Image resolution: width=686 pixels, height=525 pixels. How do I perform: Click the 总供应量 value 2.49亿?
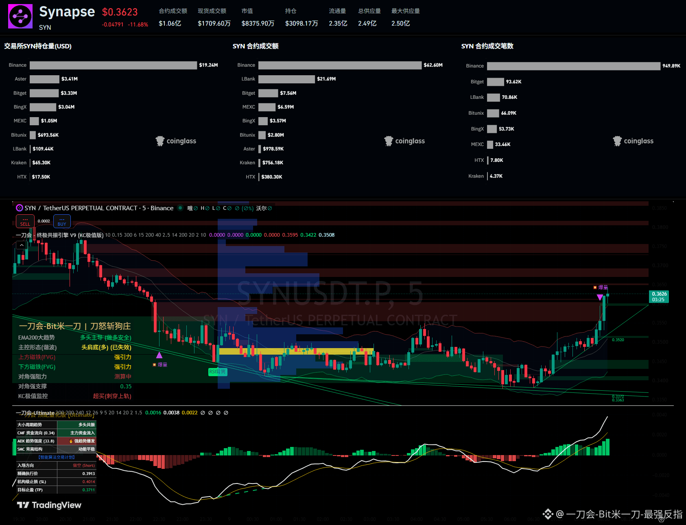pos(367,24)
